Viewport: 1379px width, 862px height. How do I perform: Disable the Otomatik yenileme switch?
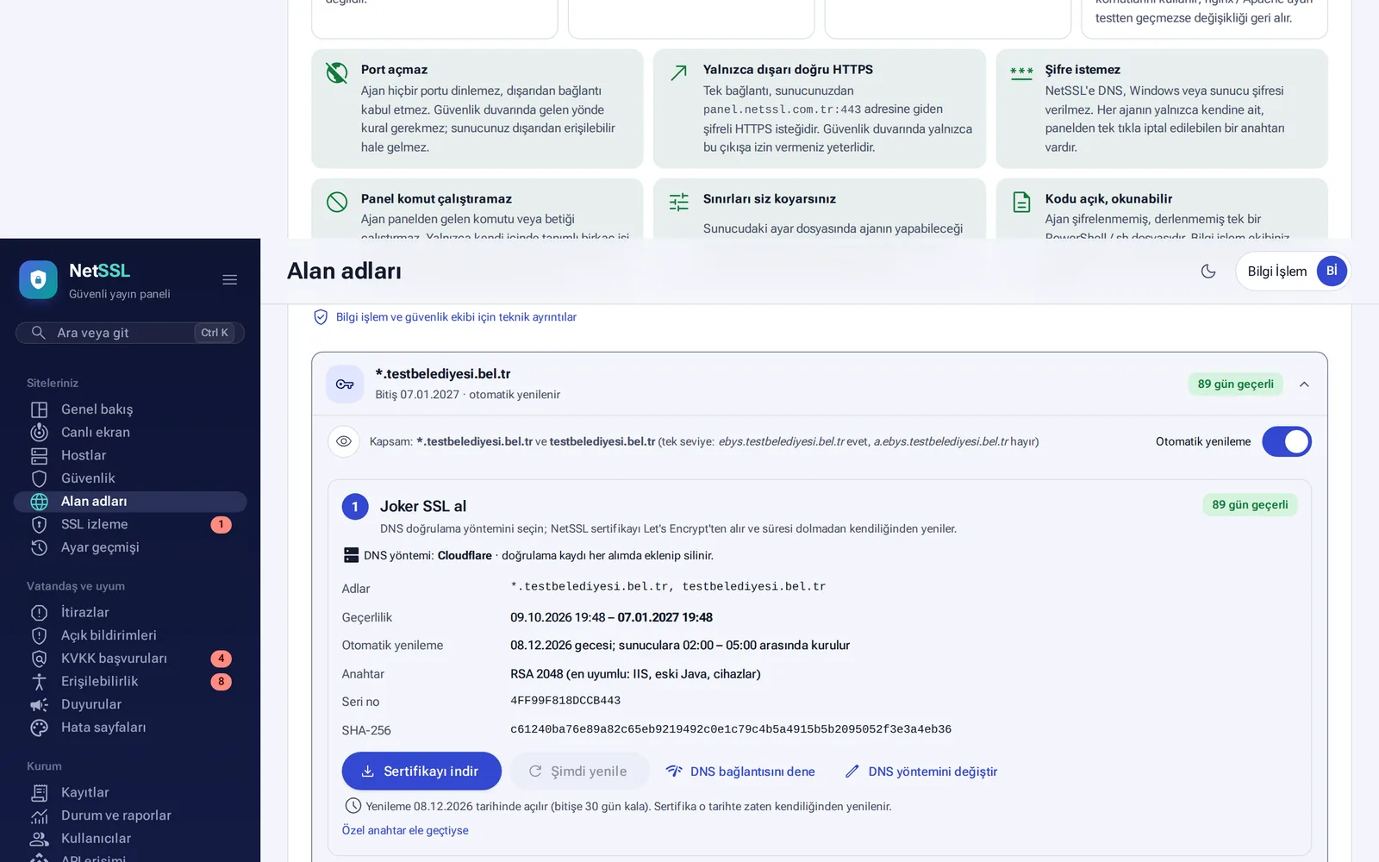pos(1287,441)
